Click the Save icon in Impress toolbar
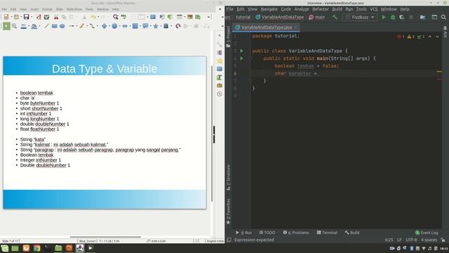Viewport: 449px width, 253px height. click(x=26, y=17)
